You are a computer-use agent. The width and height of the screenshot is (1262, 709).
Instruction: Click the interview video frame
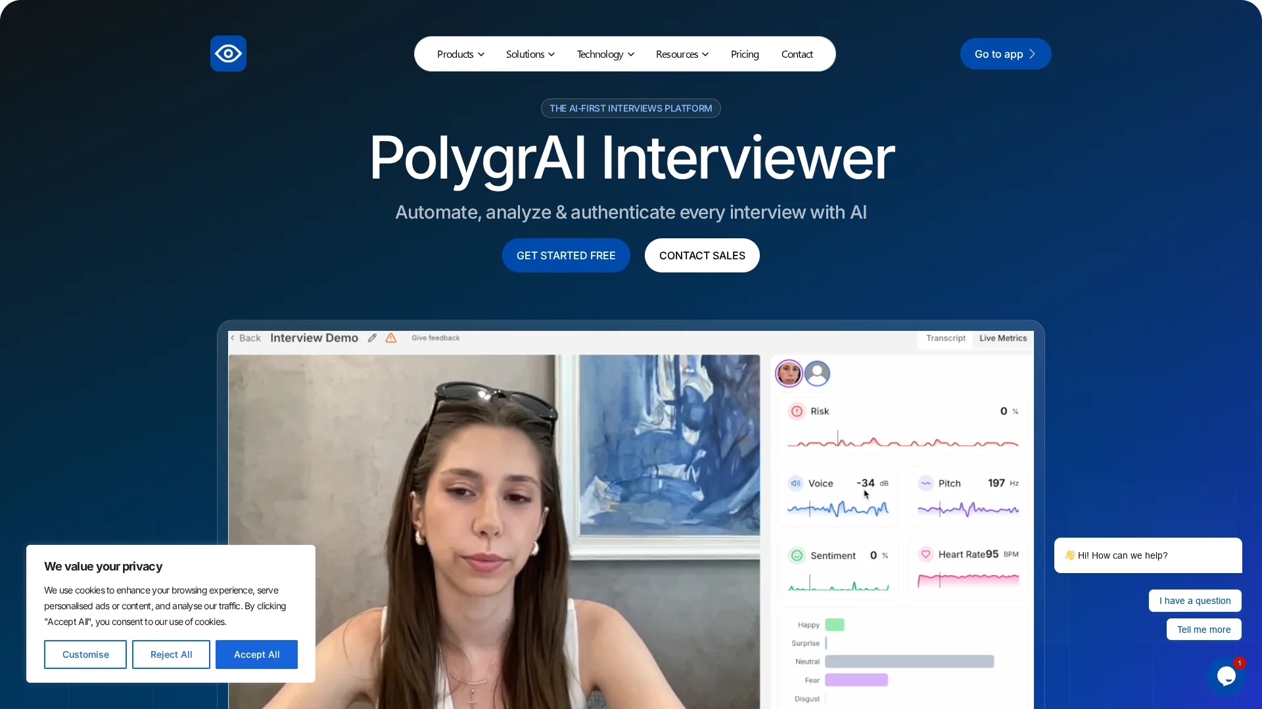(494, 532)
